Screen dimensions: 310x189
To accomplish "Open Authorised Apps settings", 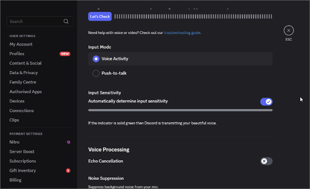I will tap(26, 92).
